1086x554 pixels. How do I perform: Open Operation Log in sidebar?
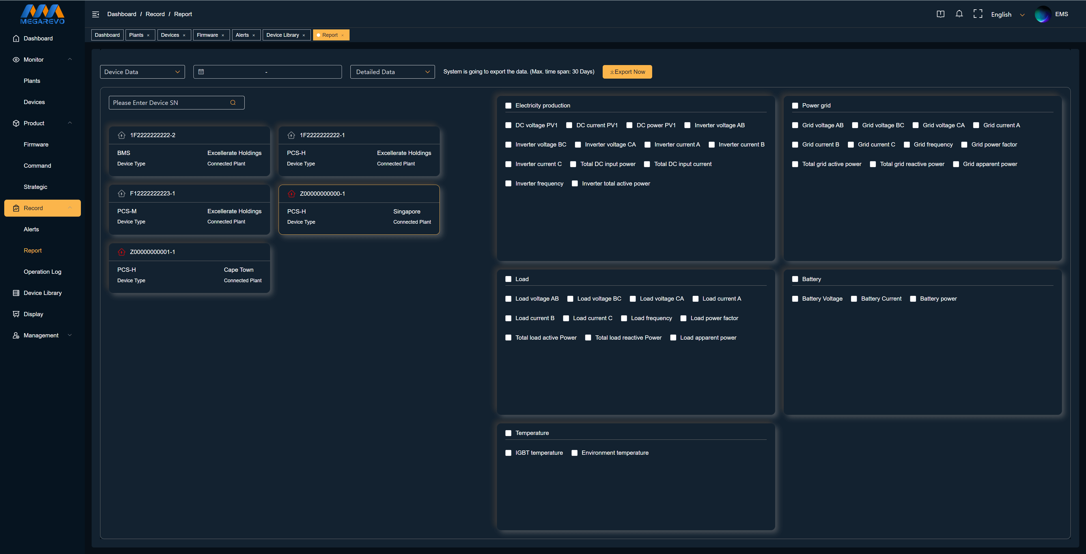click(43, 272)
